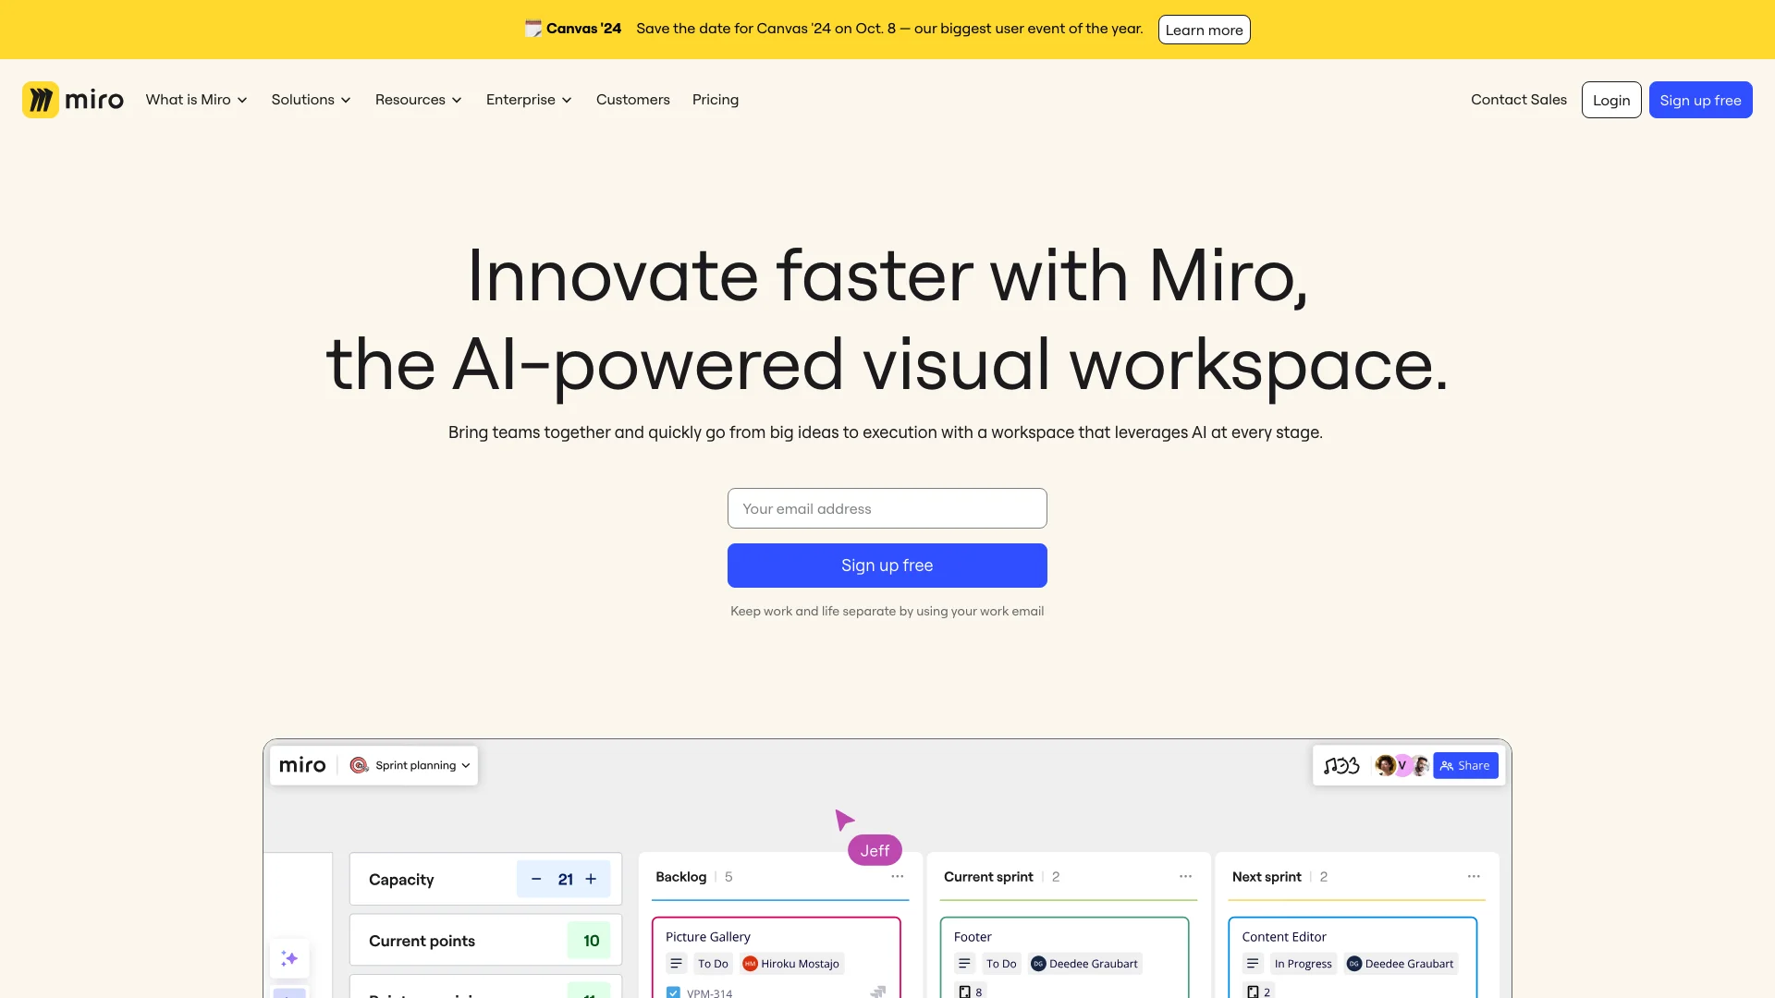Open the Customers page
Viewport: 1775px width, 998px height.
tap(632, 100)
